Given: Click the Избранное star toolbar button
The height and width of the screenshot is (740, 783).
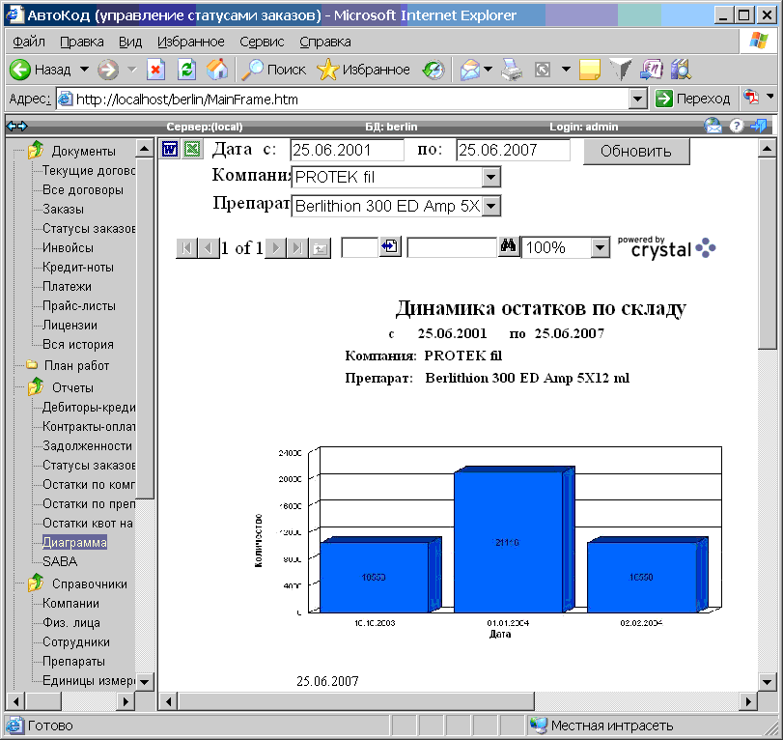Looking at the screenshot, I should pyautogui.click(x=363, y=70).
